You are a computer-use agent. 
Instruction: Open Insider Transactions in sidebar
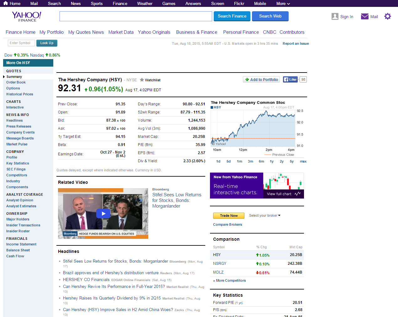click(23, 225)
